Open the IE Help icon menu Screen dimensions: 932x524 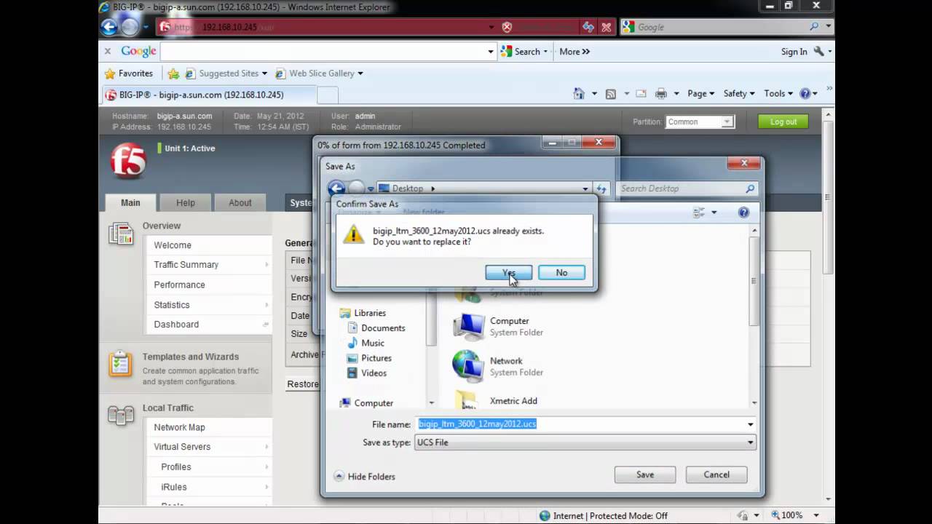(808, 94)
